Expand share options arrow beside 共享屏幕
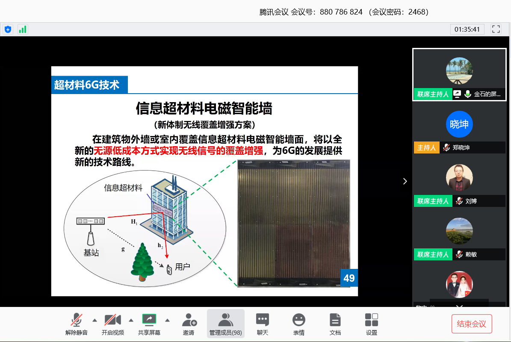This screenshot has height=342, width=511. point(168,320)
